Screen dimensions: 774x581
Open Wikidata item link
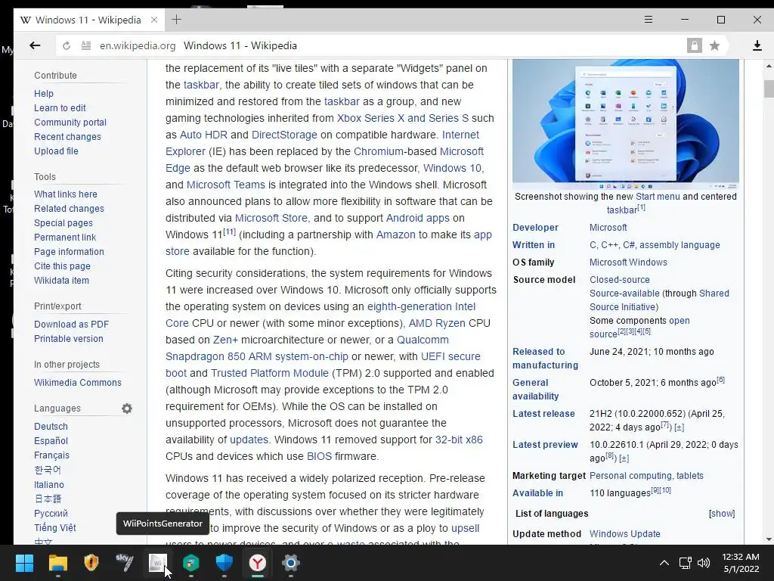click(62, 280)
